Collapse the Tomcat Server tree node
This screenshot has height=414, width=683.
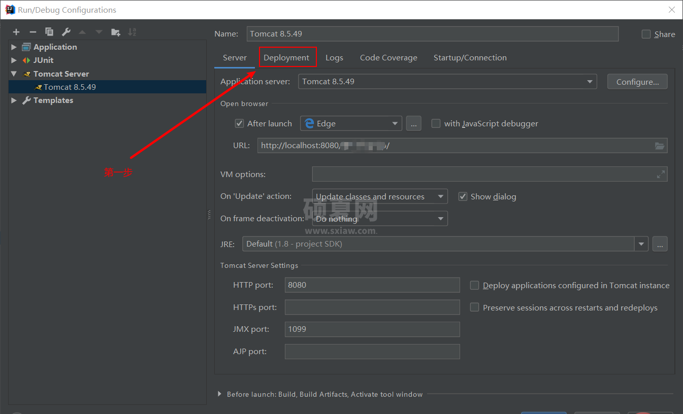point(14,74)
